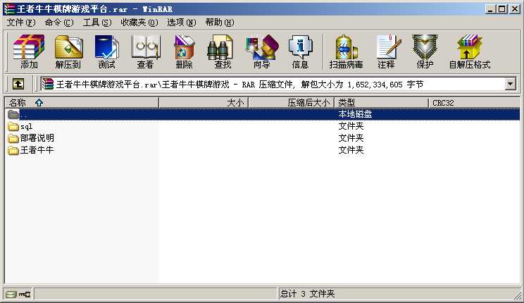Sort by 压缩后大小 column header

point(292,103)
